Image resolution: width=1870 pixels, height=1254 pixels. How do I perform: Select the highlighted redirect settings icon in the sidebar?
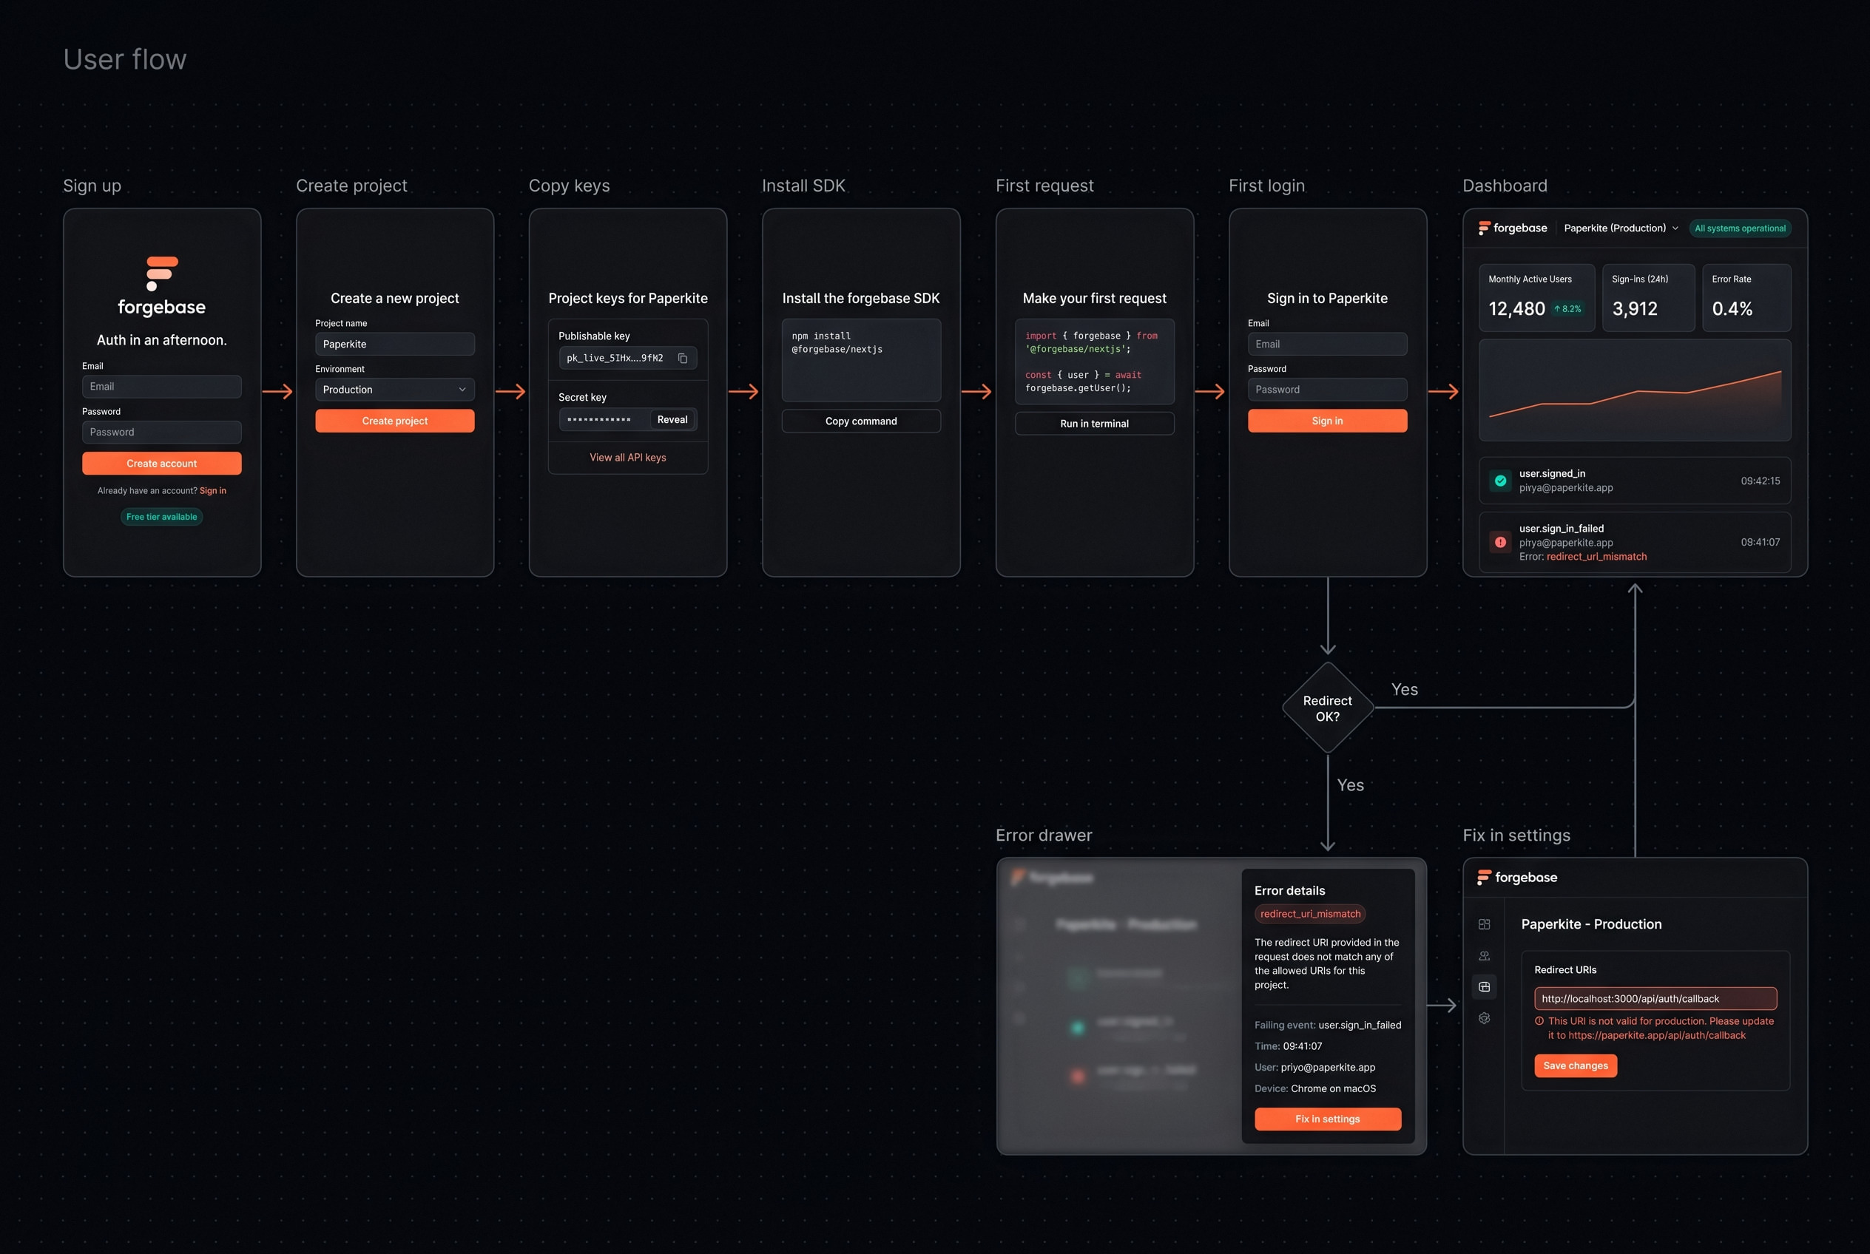pos(1485,987)
